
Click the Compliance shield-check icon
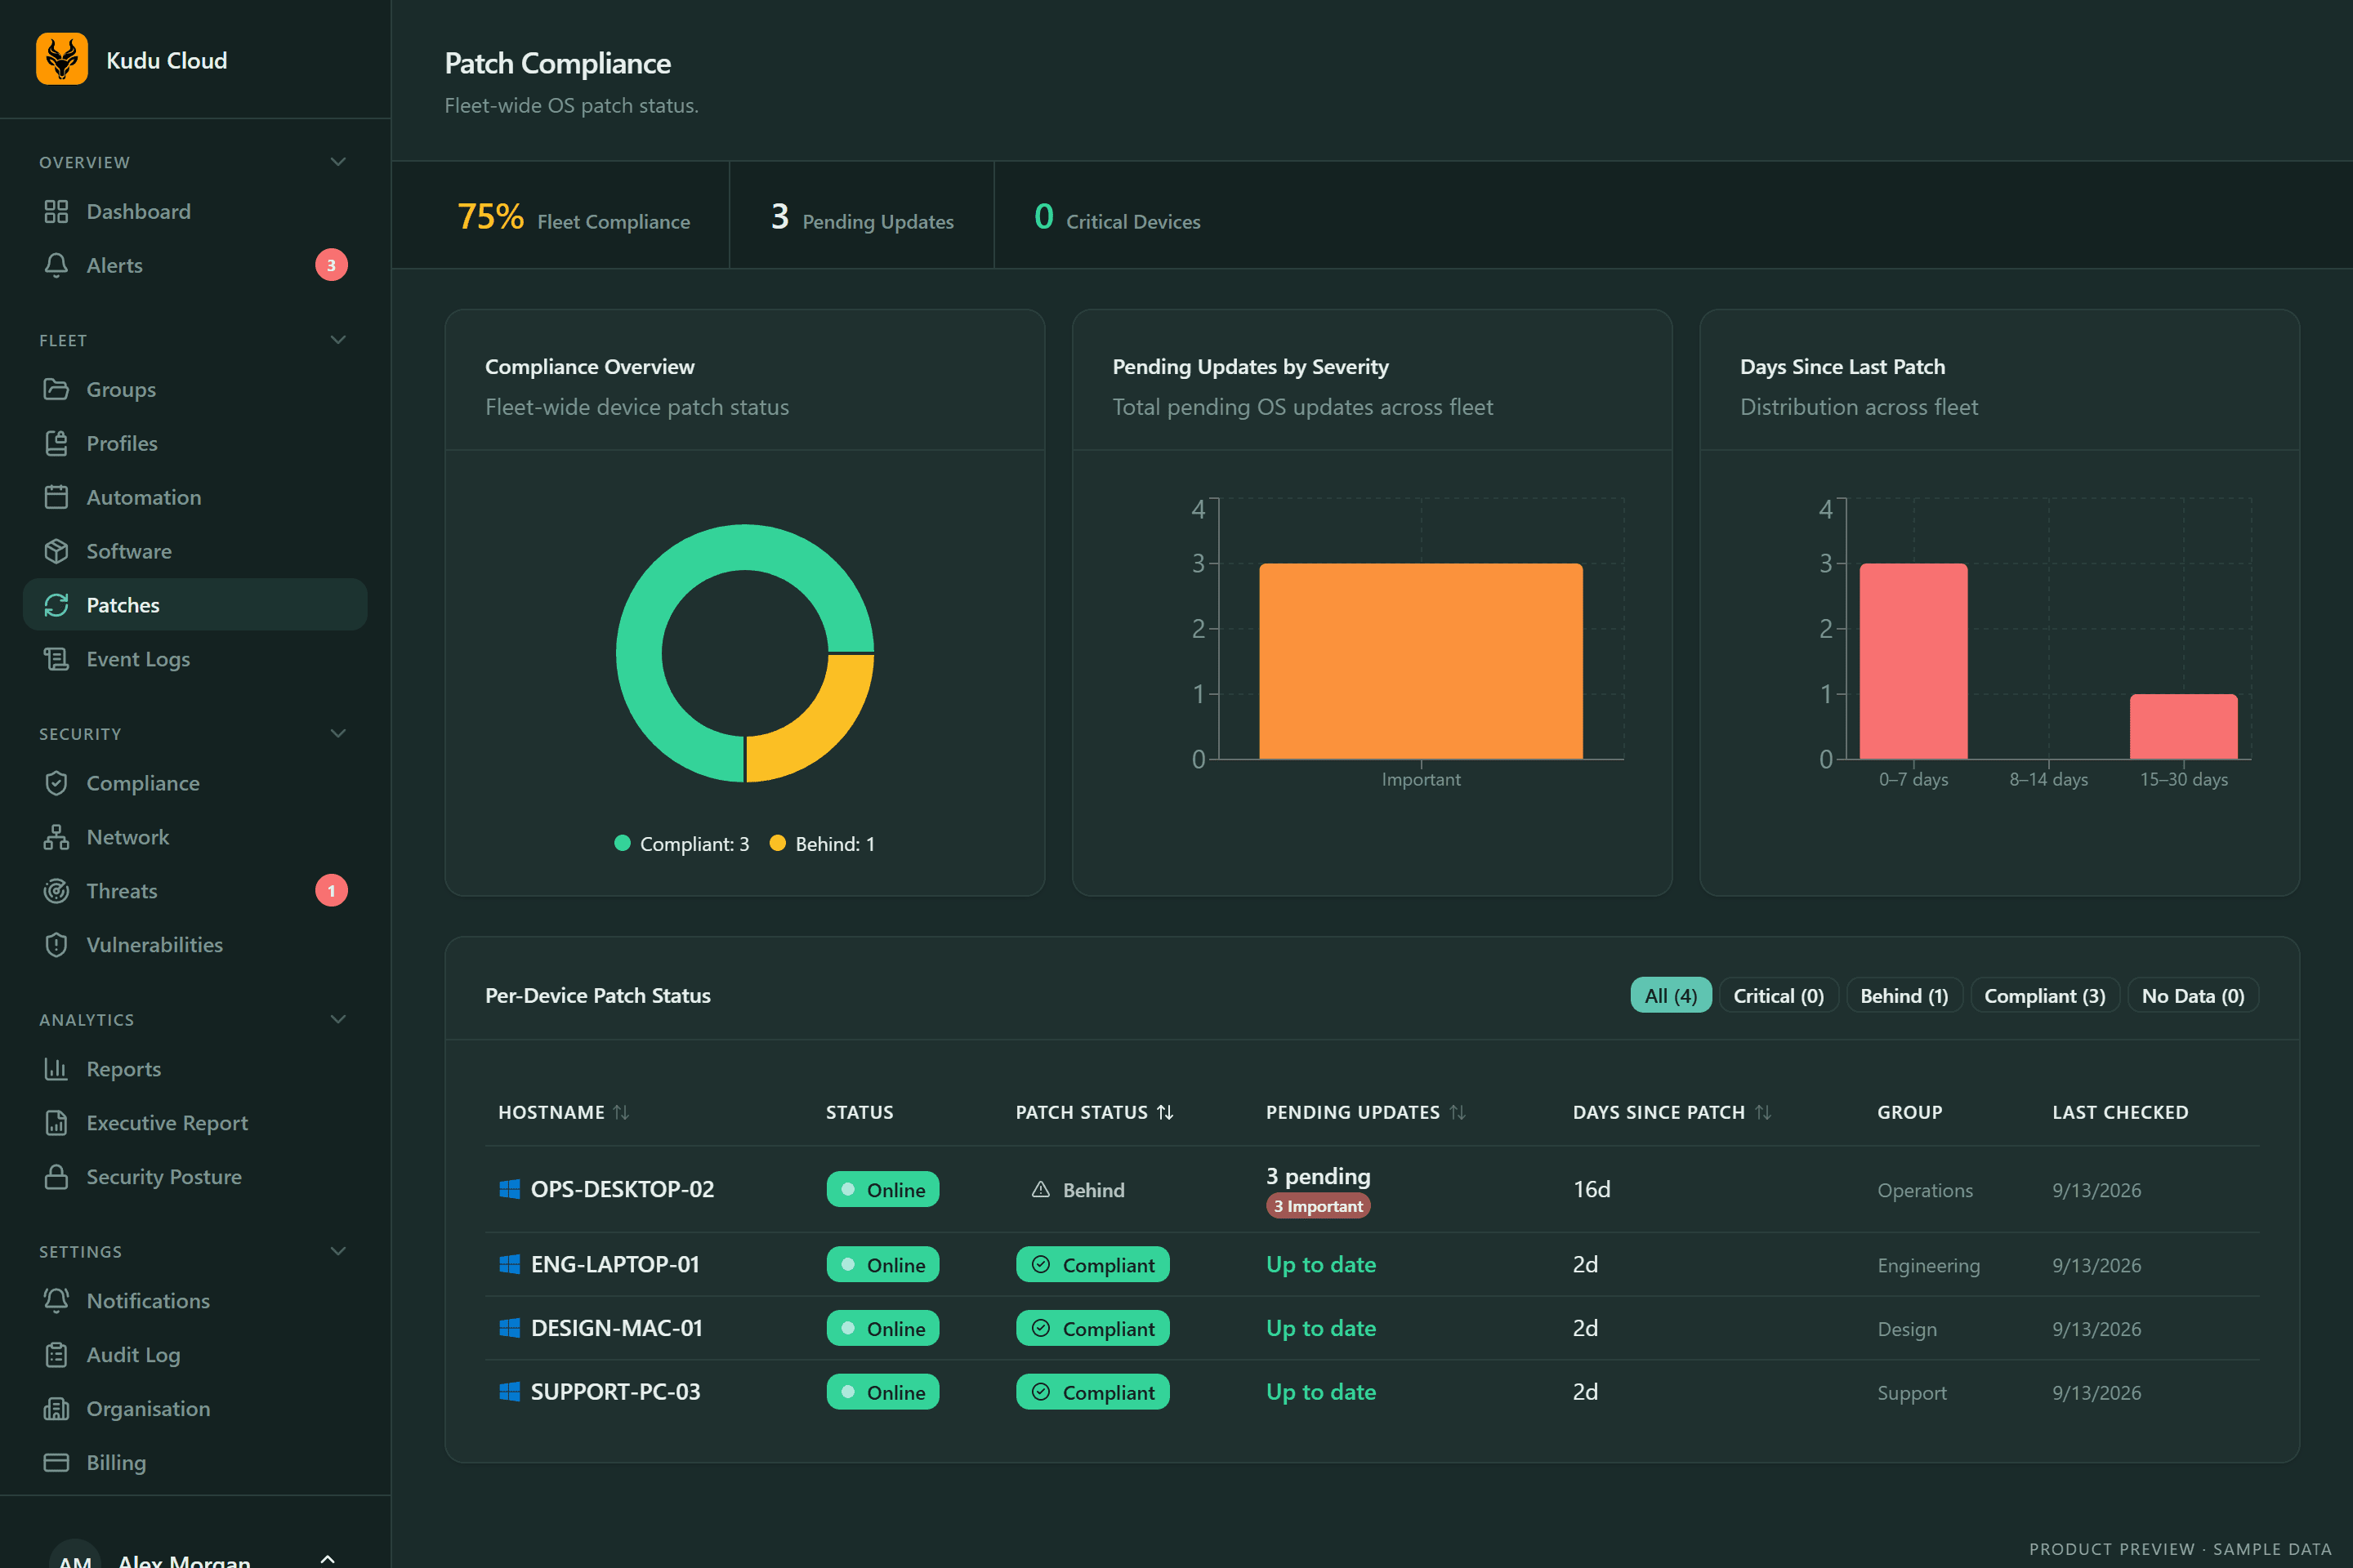tap(56, 783)
